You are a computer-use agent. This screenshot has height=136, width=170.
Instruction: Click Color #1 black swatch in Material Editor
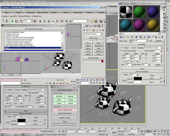tap(138, 79)
